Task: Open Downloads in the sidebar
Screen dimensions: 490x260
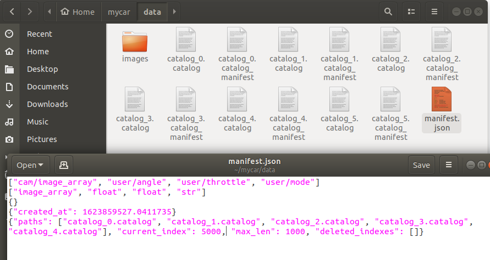Action: click(x=47, y=104)
